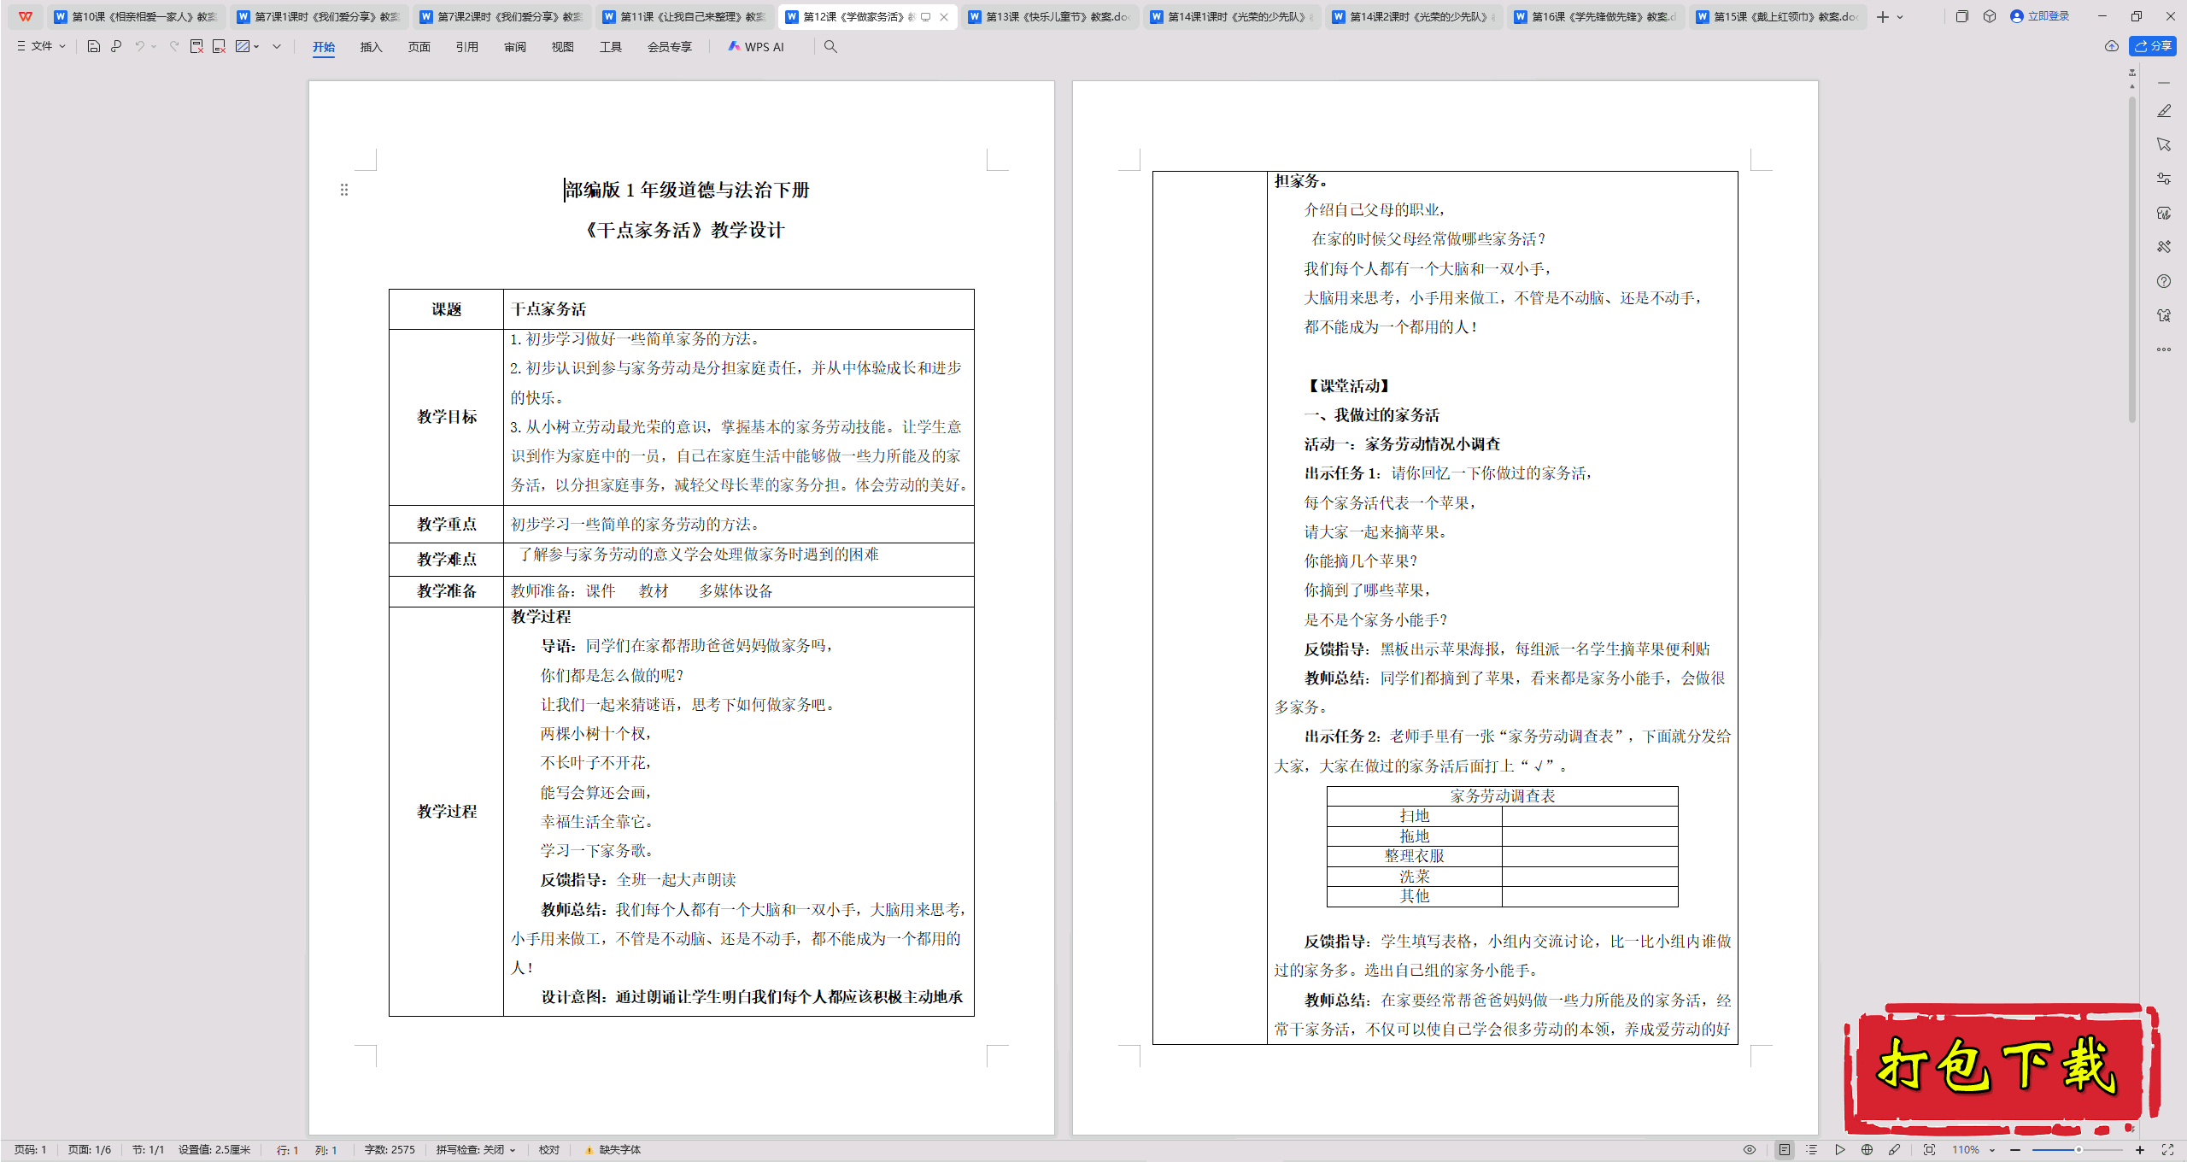
Task: Select the 插入 ribbon tab
Action: point(371,47)
